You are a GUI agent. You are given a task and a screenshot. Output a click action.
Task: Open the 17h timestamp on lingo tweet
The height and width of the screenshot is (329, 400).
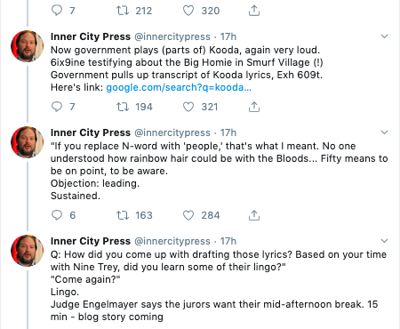(228, 241)
